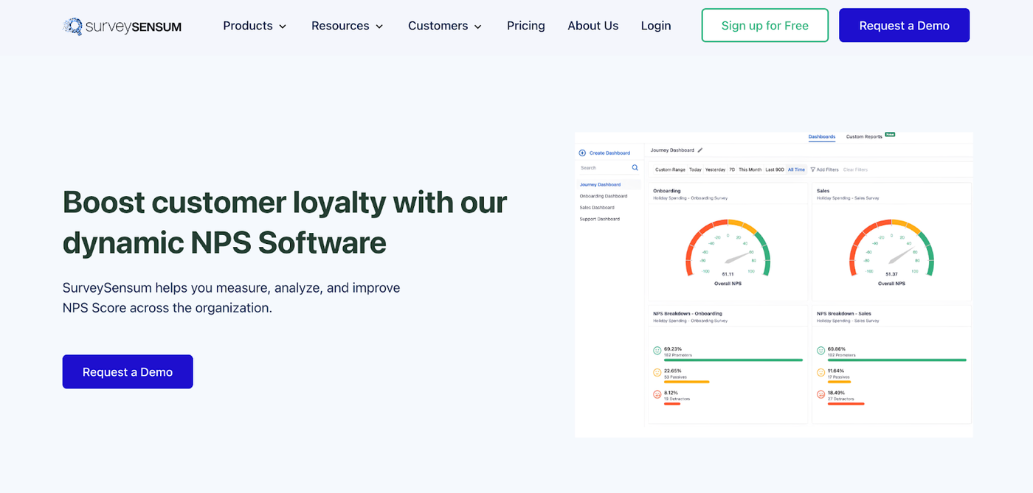Click the Sales NPS gauge chart
Image resolution: width=1033 pixels, height=493 pixels.
[891, 248]
